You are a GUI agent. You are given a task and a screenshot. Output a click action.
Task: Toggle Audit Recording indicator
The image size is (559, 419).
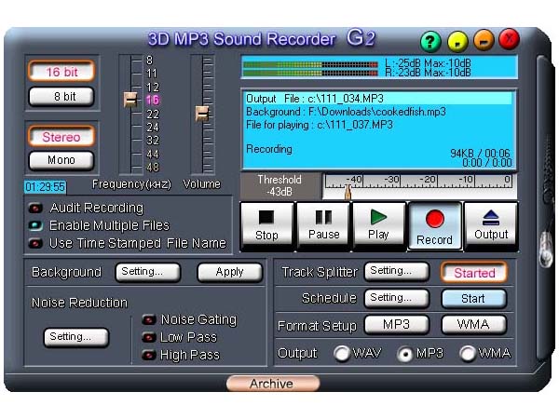pos(35,208)
